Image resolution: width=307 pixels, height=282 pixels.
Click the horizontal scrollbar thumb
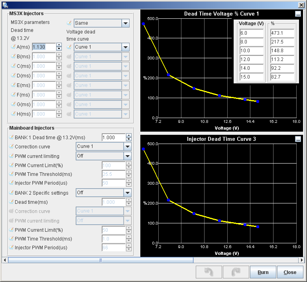pos(100,260)
